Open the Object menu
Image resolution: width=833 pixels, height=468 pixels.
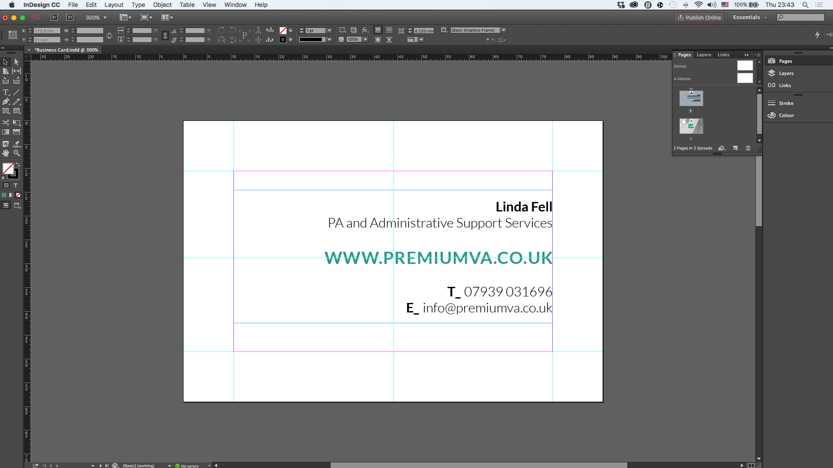tap(162, 5)
